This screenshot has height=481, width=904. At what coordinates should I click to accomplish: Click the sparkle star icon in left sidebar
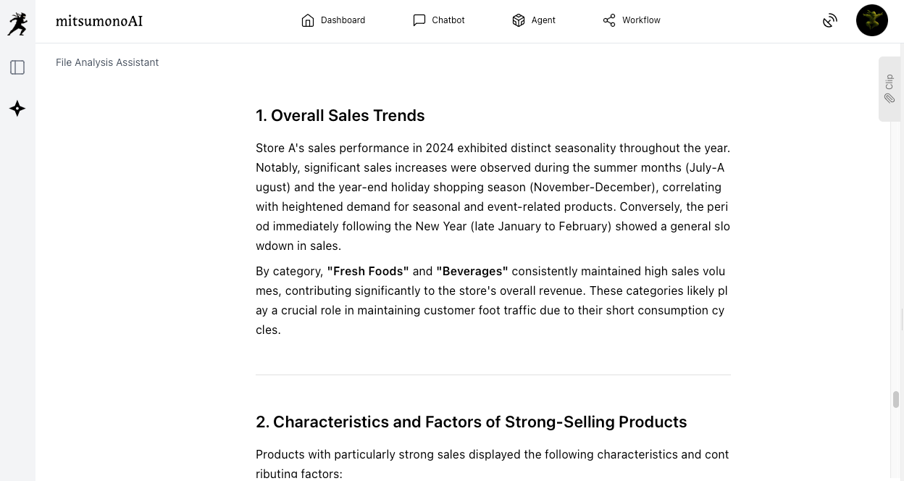pyautogui.click(x=17, y=109)
